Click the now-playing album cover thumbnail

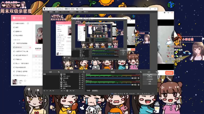point(15,82)
